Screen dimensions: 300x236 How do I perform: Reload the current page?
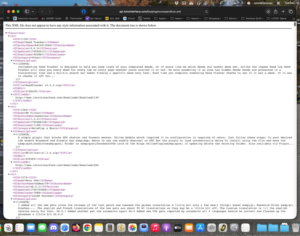click(x=206, y=11)
